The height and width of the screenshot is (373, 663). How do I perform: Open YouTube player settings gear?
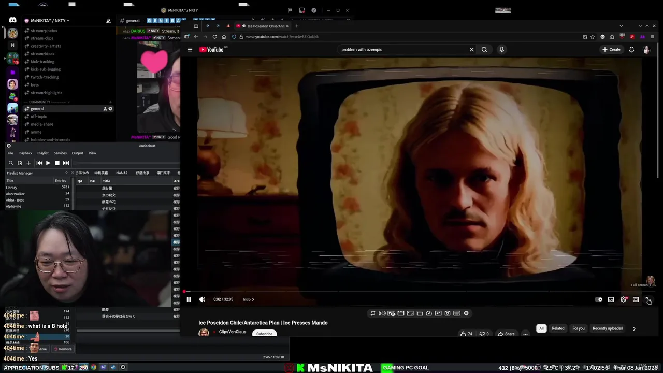point(624,299)
